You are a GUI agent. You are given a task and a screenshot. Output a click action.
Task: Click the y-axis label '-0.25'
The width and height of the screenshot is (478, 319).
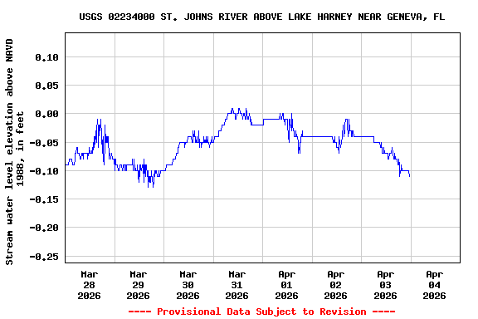(x=44, y=257)
